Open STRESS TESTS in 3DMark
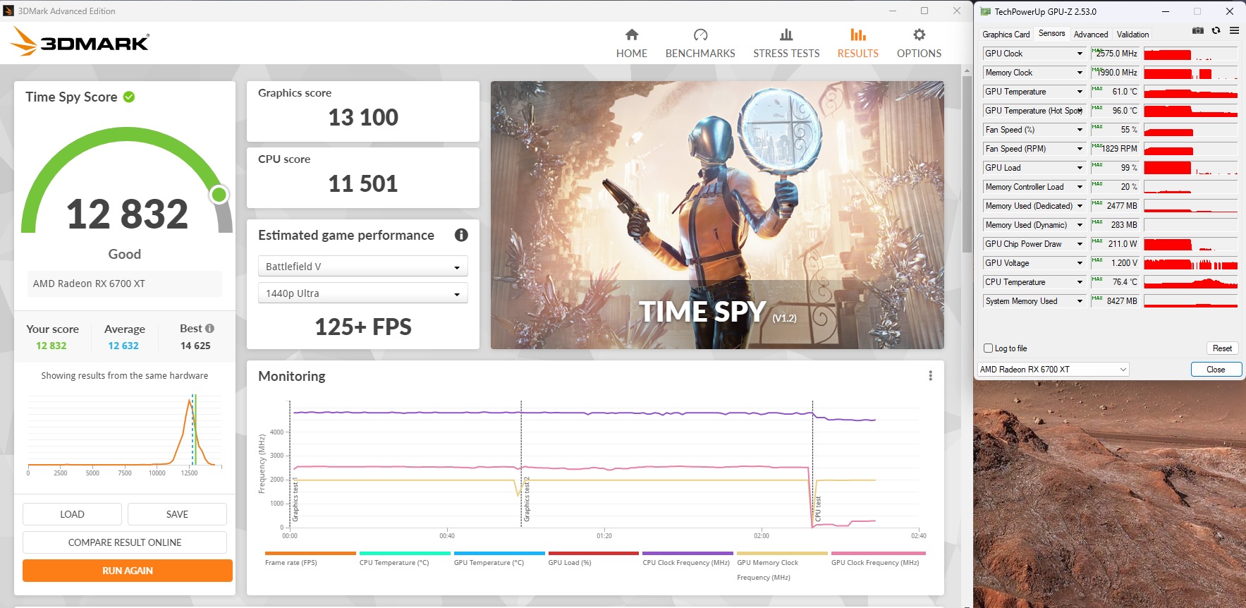Viewport: 1246px width, 608px height. (x=786, y=44)
